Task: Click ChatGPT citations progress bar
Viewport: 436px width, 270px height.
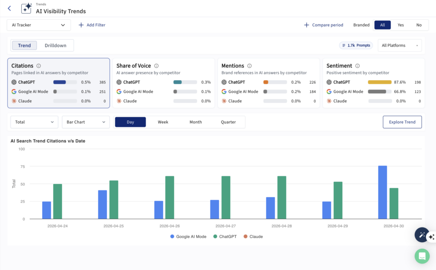Action: click(65, 82)
